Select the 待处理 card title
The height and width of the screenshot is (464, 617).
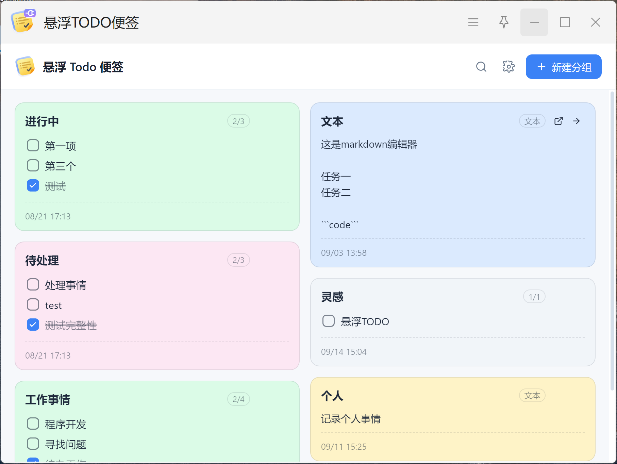pyautogui.click(x=42, y=261)
